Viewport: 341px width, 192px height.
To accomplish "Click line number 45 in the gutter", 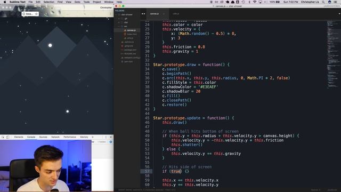I will [x=147, y=118].
